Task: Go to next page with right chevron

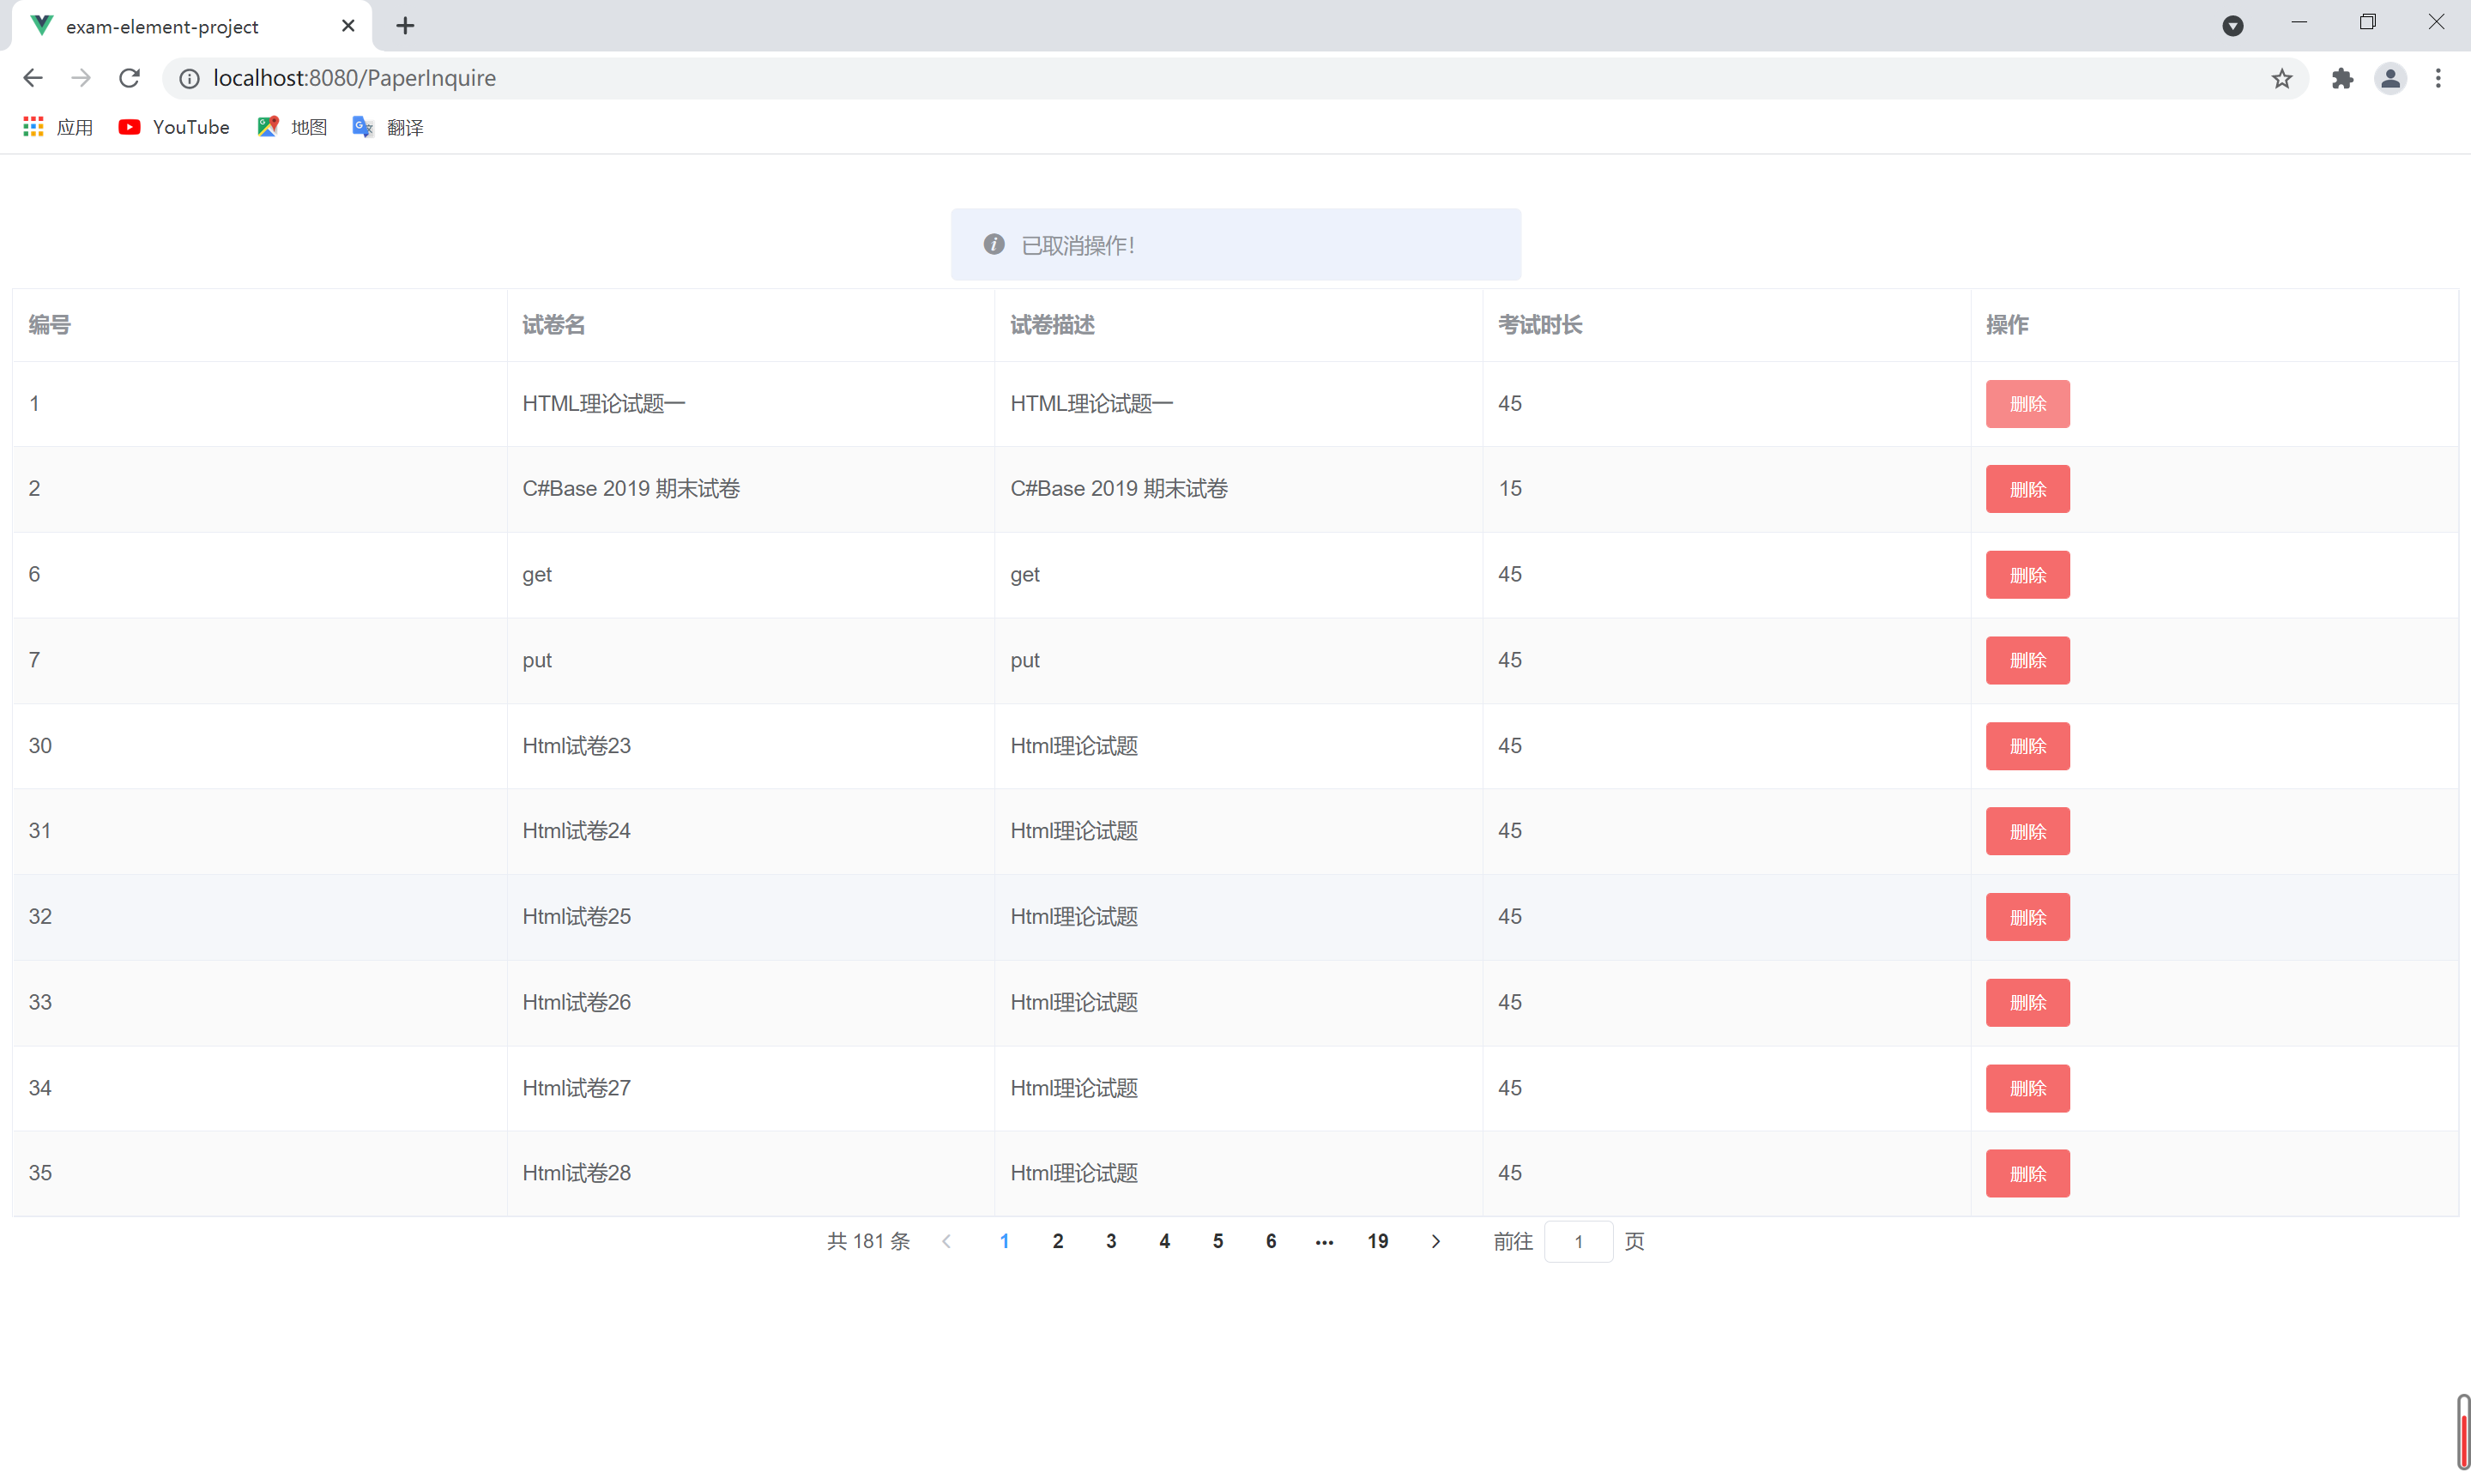Action: coord(1435,1241)
